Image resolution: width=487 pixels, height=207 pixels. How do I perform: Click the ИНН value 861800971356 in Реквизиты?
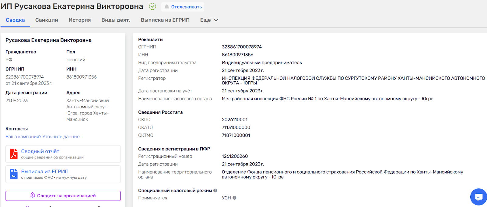tap(237, 55)
